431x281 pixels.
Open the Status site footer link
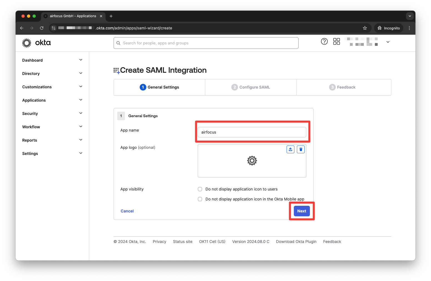183,242
